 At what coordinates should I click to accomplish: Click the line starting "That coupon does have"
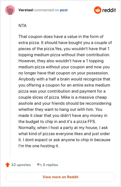pyautogui.click(x=61, y=36)
